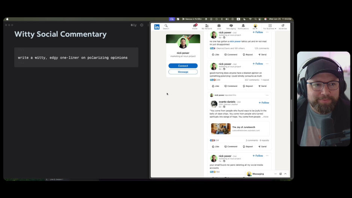Open the For Business dropdown menu
The width and height of the screenshot is (352, 198).
(270, 27)
